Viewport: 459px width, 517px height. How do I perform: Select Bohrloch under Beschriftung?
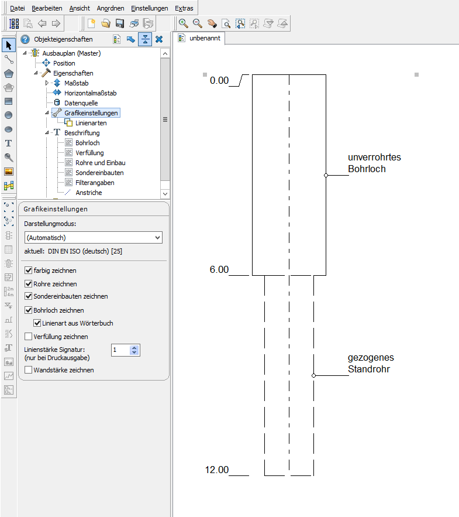coord(88,143)
